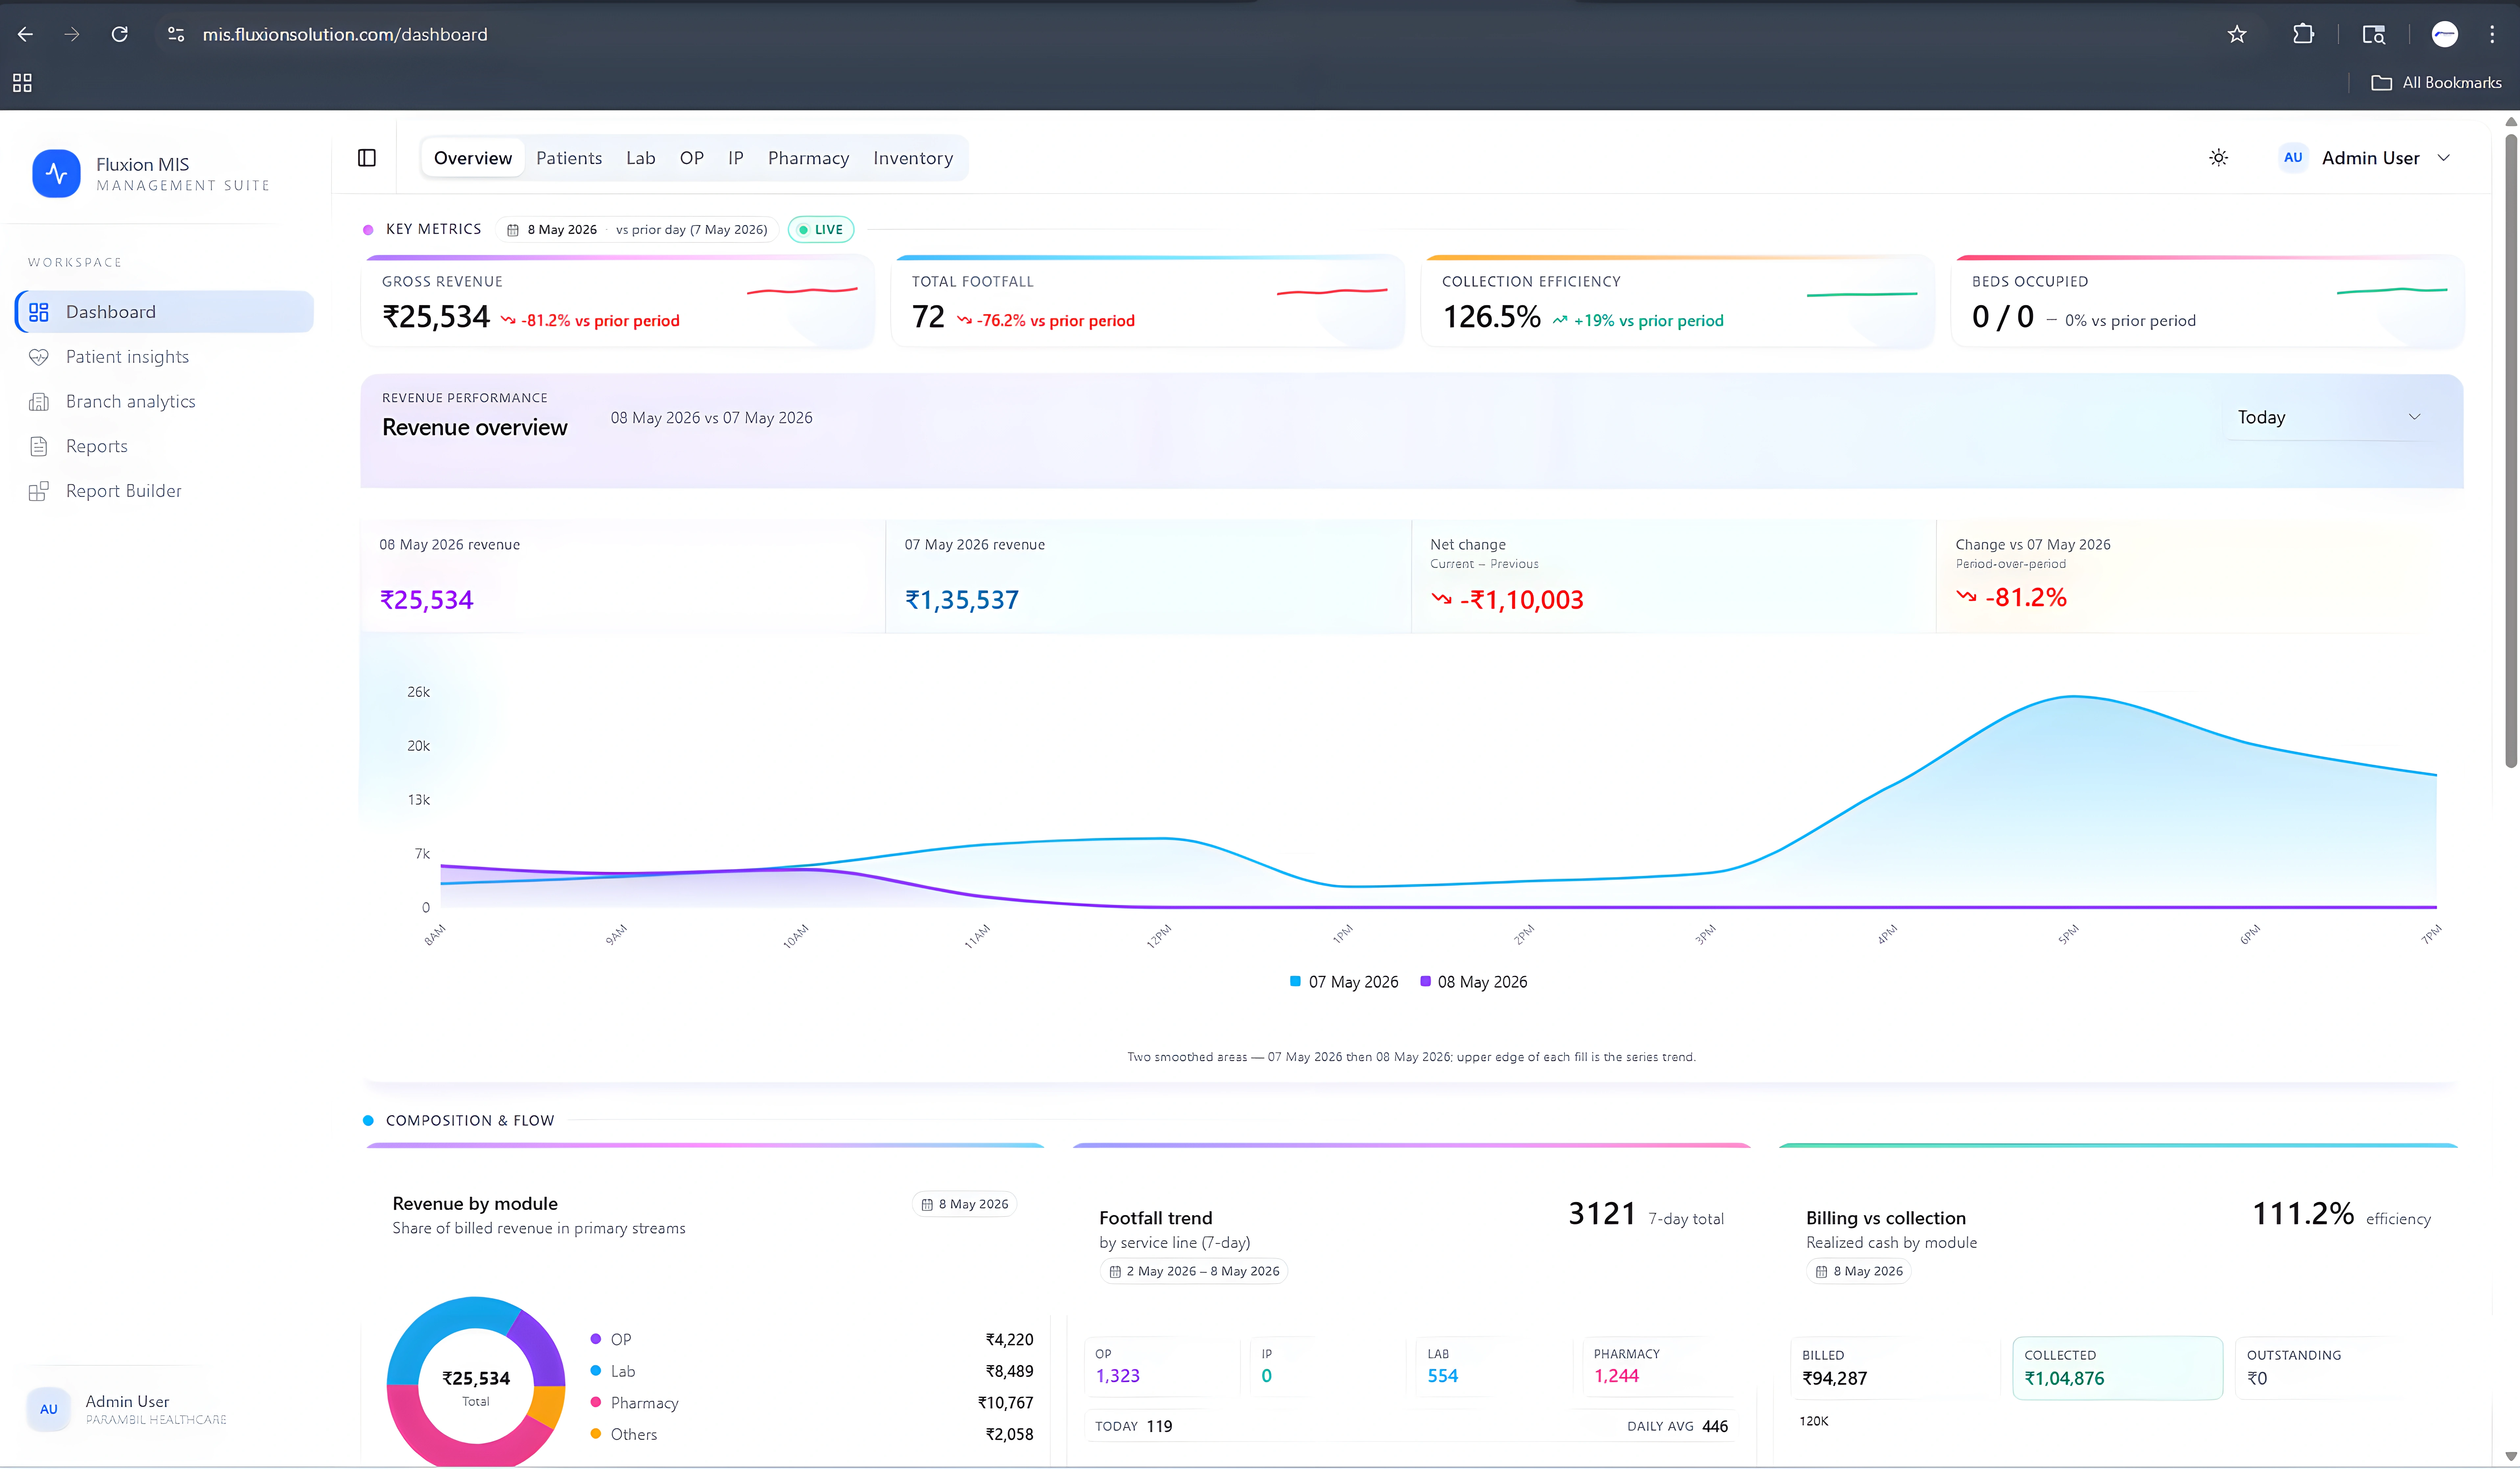The height and width of the screenshot is (1469, 2520).
Task: Select the Overview tab
Action: click(473, 158)
